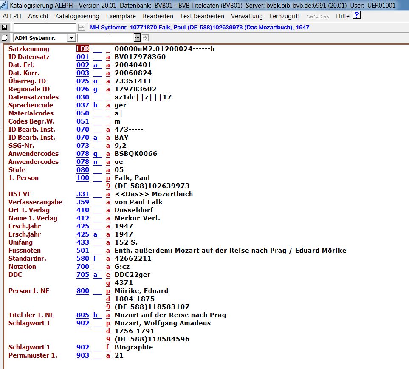Click the MARC application icon in the title bar
This screenshot has height=369, width=409.
pyautogui.click(x=5, y=6)
